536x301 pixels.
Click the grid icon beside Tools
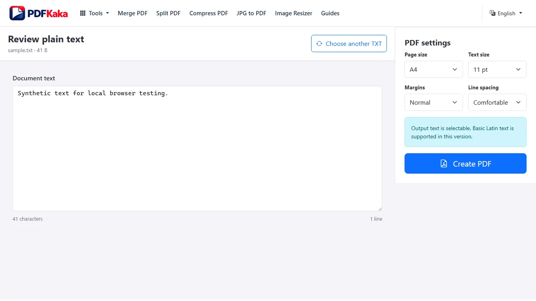tap(83, 13)
